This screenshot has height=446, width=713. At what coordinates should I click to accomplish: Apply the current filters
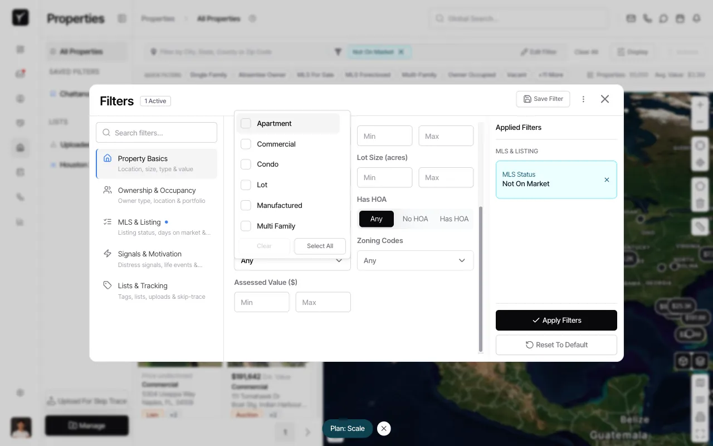556,320
